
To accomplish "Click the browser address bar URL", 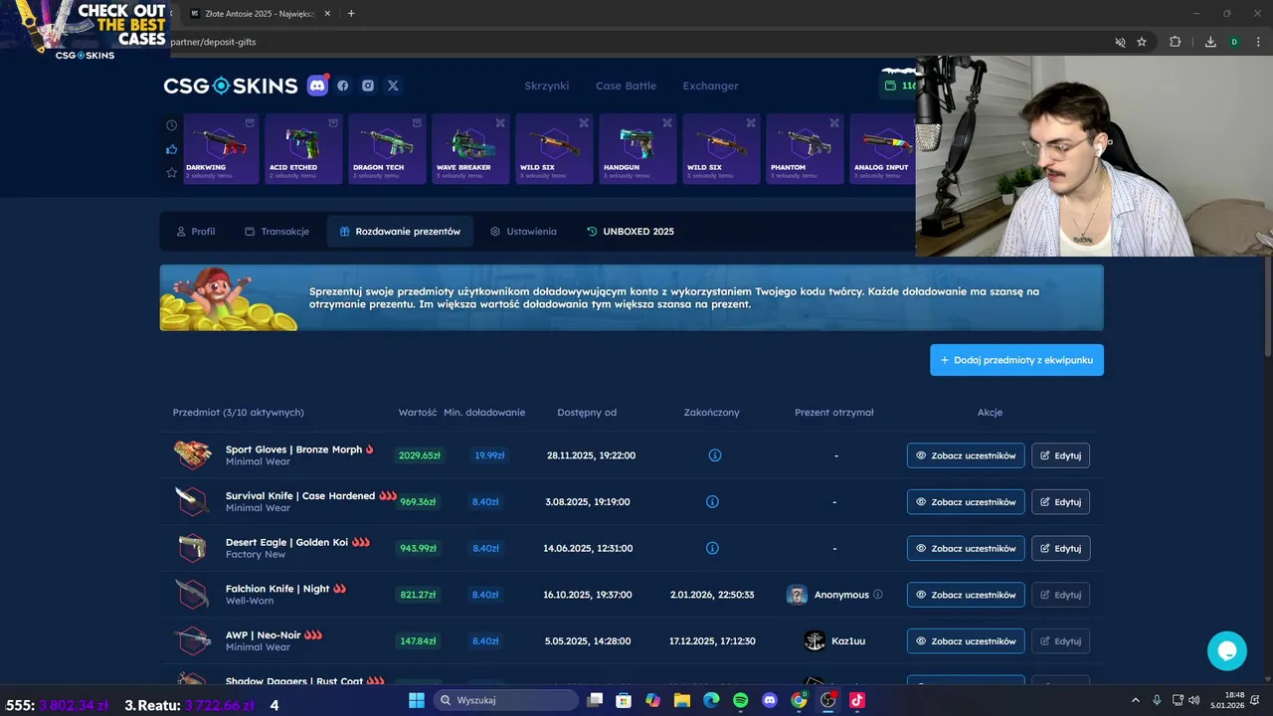I will point(213,42).
